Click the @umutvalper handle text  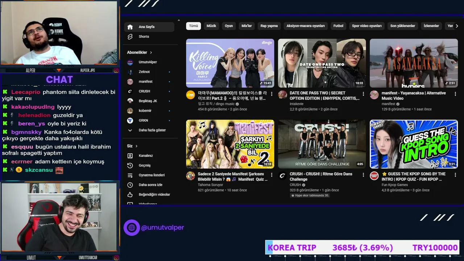[162, 228]
